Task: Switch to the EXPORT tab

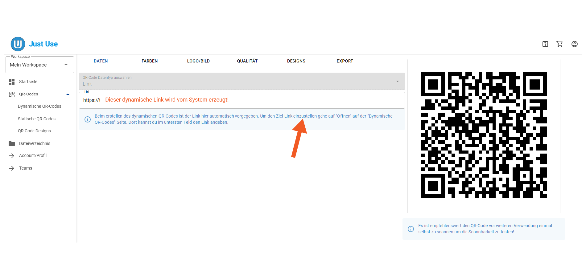Action: point(345,61)
